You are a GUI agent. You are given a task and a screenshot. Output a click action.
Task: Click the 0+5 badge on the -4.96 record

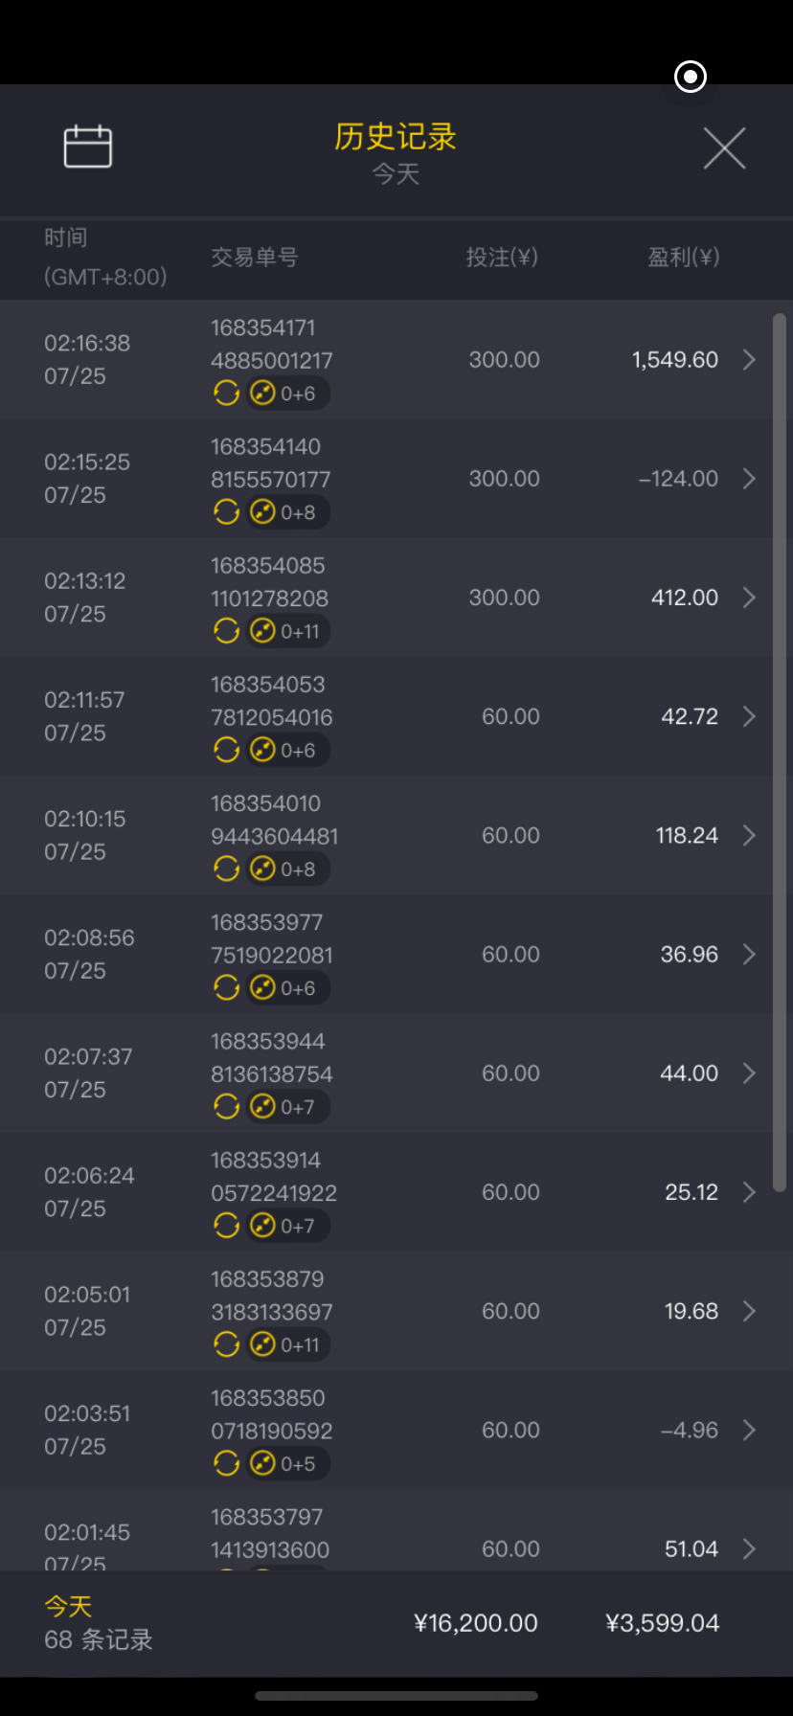coord(287,1463)
